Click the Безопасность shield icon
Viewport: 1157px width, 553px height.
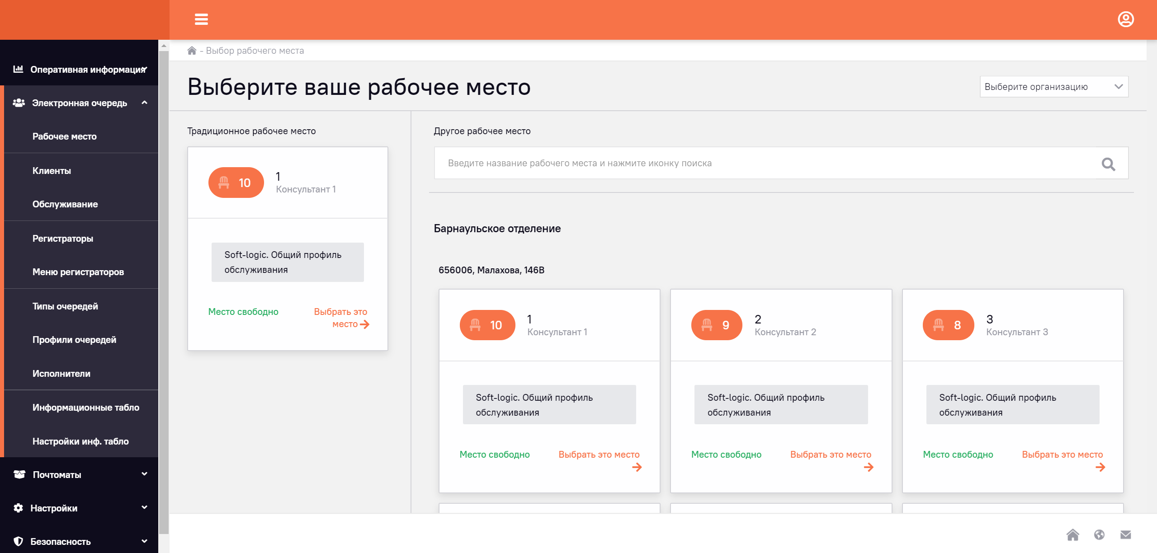tap(18, 541)
